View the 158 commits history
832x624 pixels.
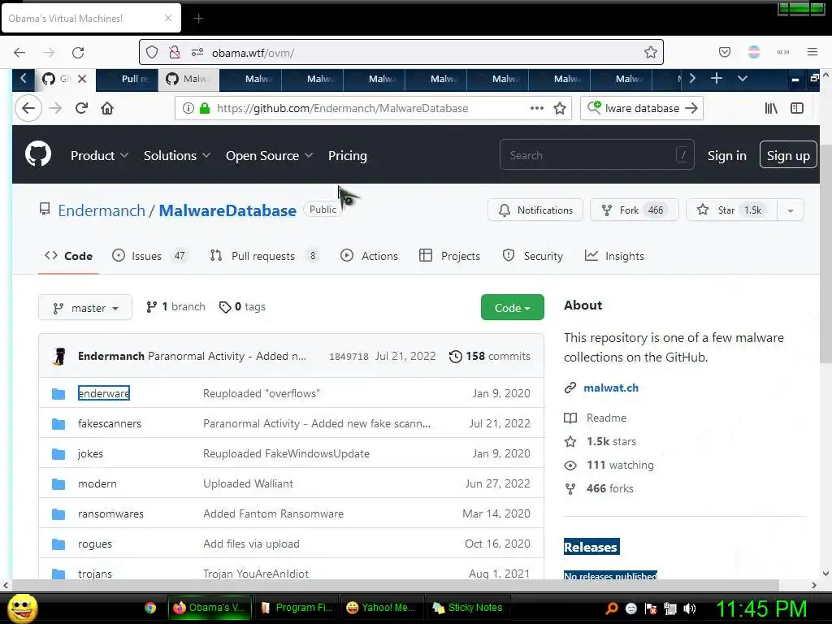pos(489,356)
